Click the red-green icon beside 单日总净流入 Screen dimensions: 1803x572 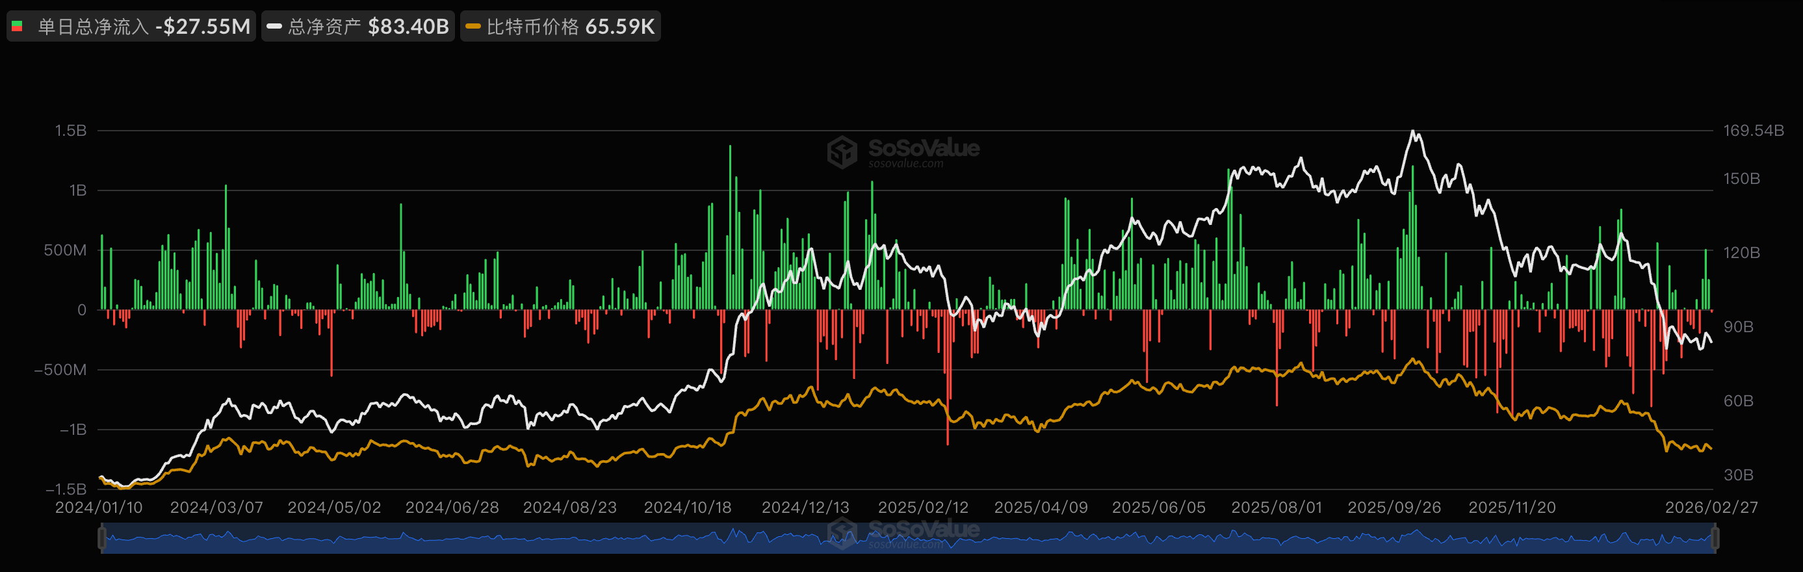(x=18, y=27)
